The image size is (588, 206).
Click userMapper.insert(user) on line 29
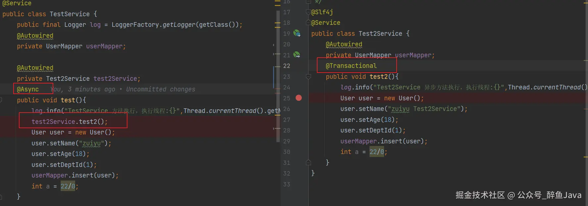384,141
